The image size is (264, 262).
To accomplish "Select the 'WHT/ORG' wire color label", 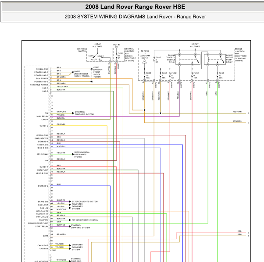I will (x=61, y=209).
